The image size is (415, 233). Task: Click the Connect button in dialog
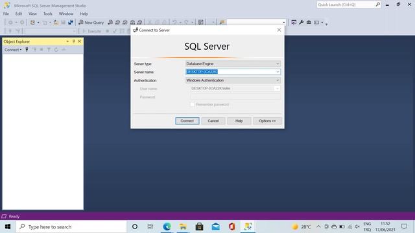pos(187,121)
